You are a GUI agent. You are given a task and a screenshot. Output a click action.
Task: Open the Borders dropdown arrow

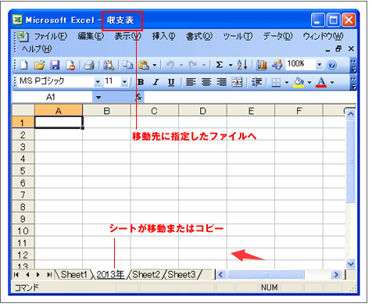click(287, 83)
